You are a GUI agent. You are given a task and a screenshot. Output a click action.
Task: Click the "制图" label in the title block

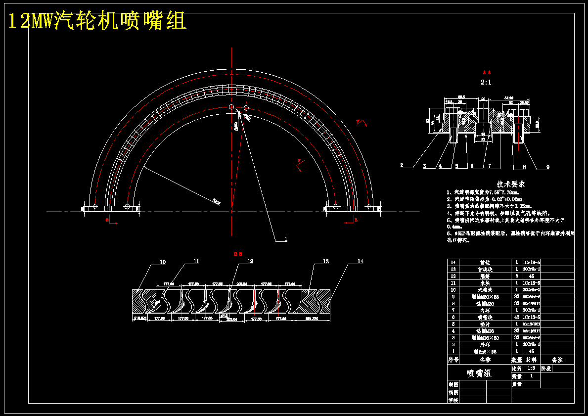pyautogui.click(x=453, y=384)
